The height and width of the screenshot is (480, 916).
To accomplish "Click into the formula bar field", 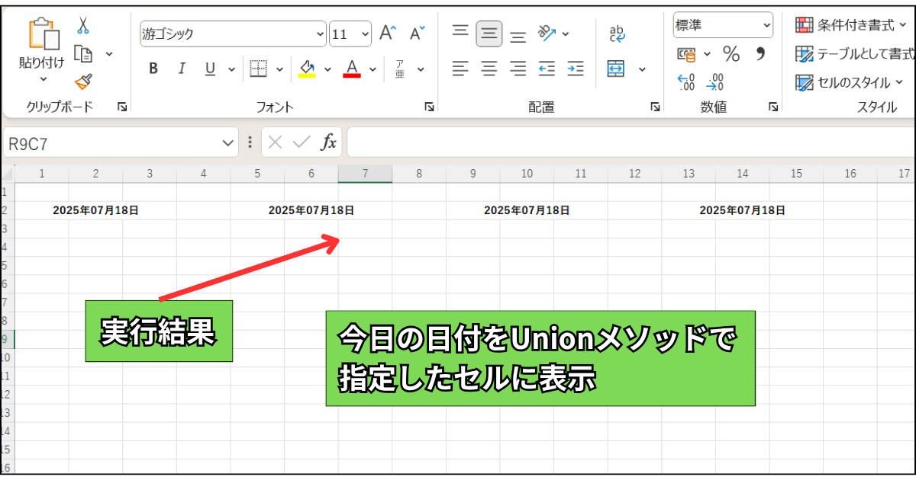I will click(631, 142).
